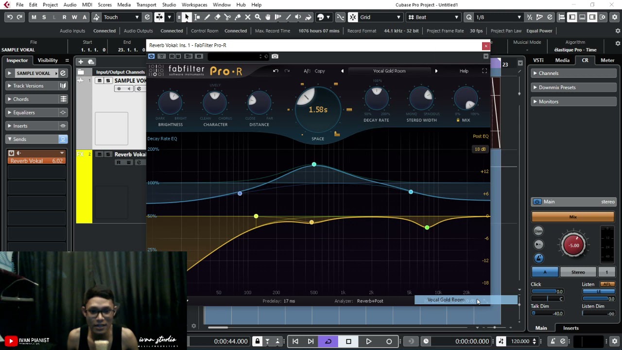Select the Draw pencil tool

point(207,17)
